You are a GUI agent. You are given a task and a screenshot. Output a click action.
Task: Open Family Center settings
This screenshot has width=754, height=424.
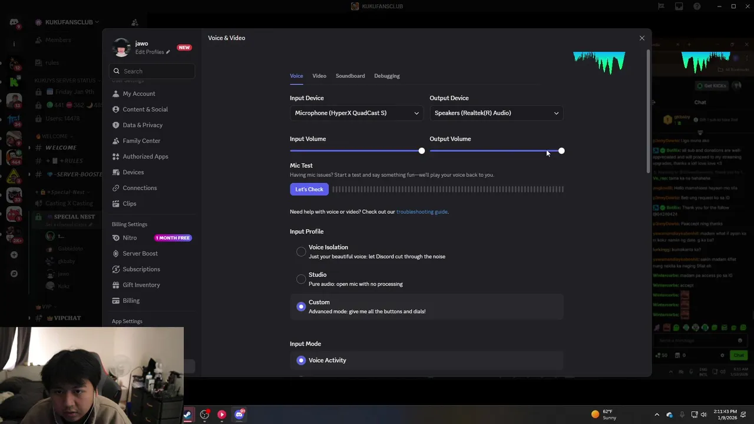[141, 141]
